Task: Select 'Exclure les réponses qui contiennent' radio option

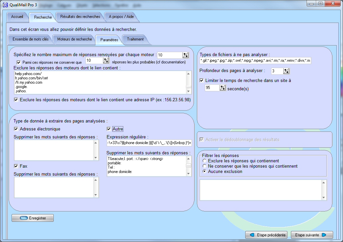Action: 204,161
